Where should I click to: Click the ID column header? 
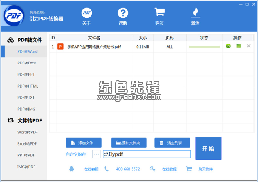53,38
